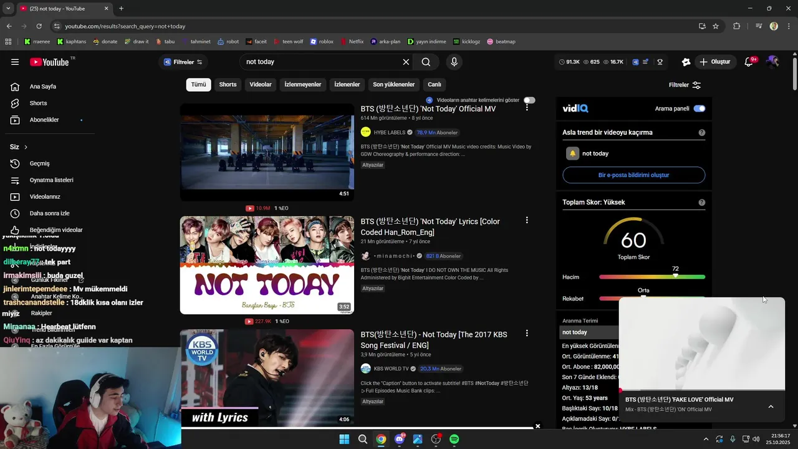Clear the search box text
The image size is (798, 449).
[406, 62]
